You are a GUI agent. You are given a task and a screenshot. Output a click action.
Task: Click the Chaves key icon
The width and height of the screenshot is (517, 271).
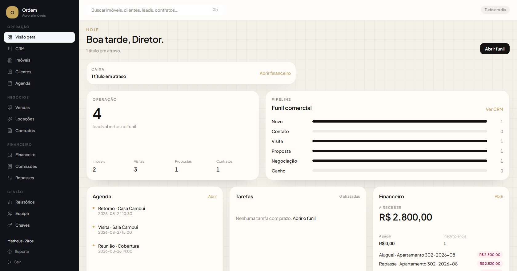[x=10, y=225]
